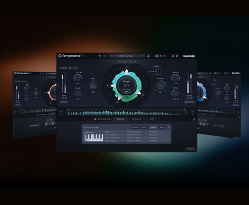The height and width of the screenshot is (205, 249).
Task: Toggle the Pre-Delay label button
Action: coord(64,68)
